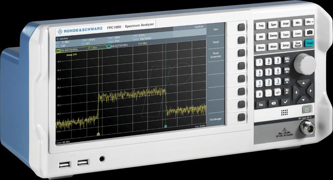The image size is (333, 180).
Task: Click the softkey beside File Manager
Action: pyautogui.click(x=241, y=117)
